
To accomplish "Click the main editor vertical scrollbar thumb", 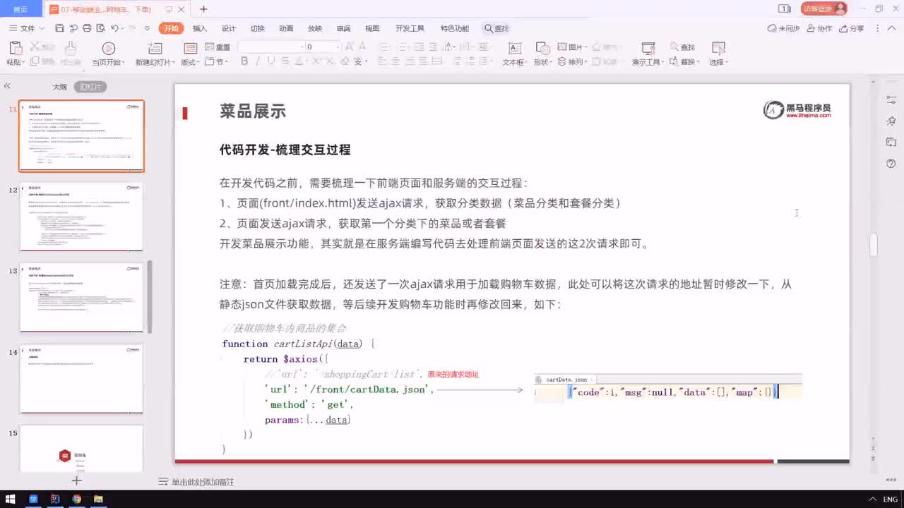I will (x=874, y=245).
